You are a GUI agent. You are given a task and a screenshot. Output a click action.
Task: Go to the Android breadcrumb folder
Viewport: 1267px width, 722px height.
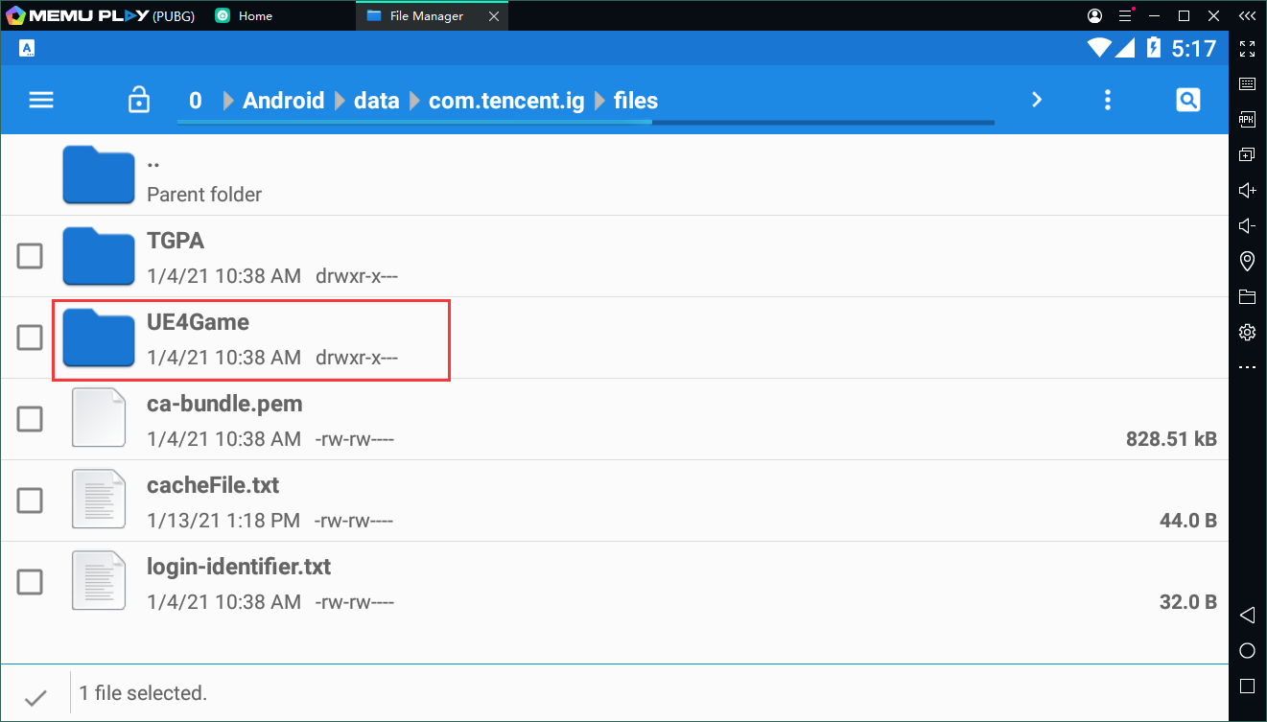(283, 101)
